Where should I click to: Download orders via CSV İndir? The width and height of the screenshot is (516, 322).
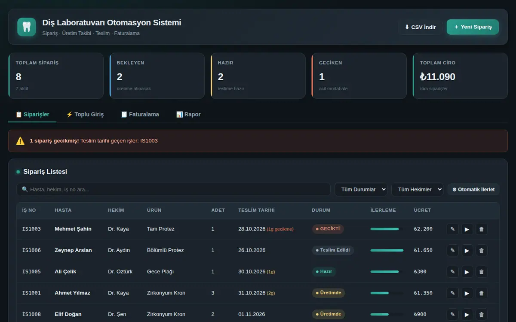pyautogui.click(x=420, y=27)
